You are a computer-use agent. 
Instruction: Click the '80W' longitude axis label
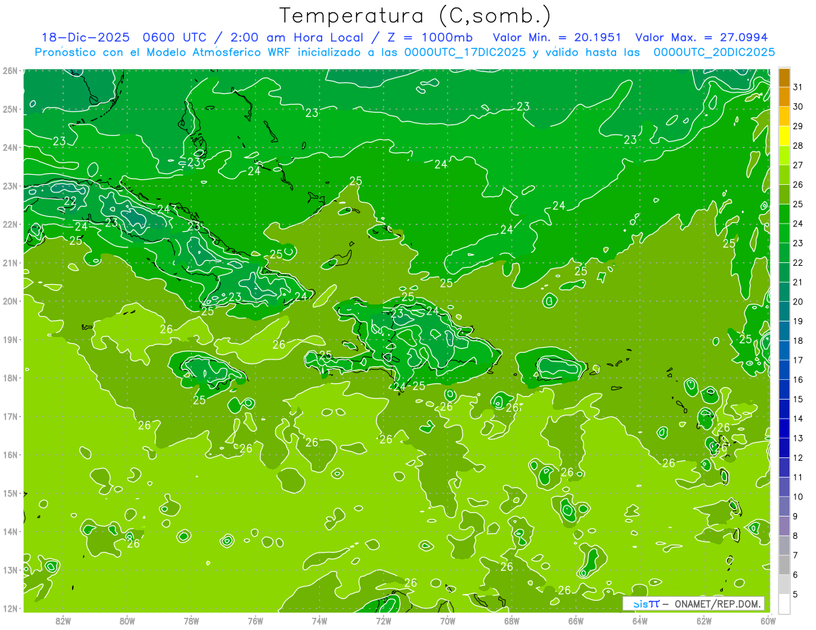point(127,620)
